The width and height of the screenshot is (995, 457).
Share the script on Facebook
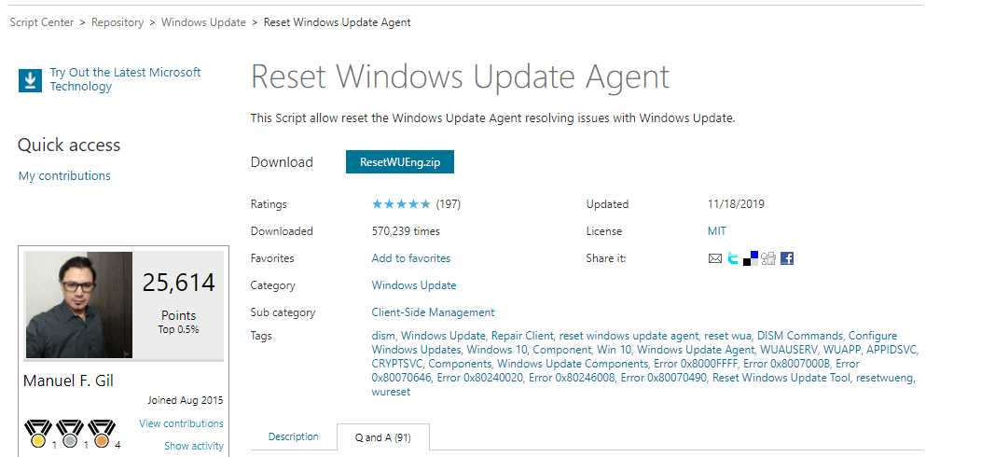(787, 258)
